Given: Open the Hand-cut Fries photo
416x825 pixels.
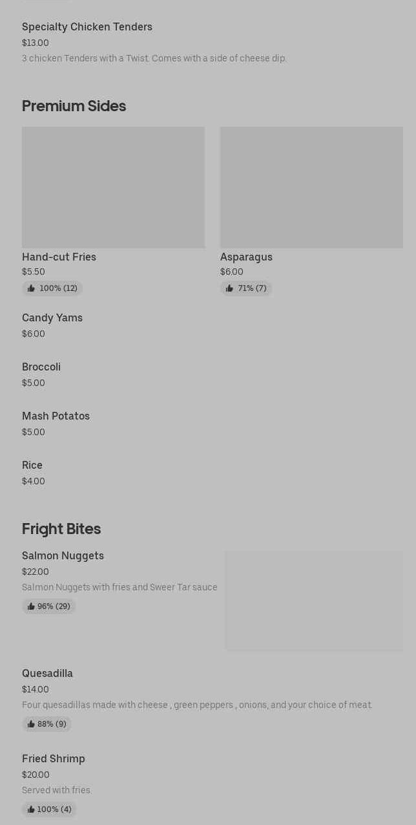Looking at the screenshot, I should [x=113, y=187].
